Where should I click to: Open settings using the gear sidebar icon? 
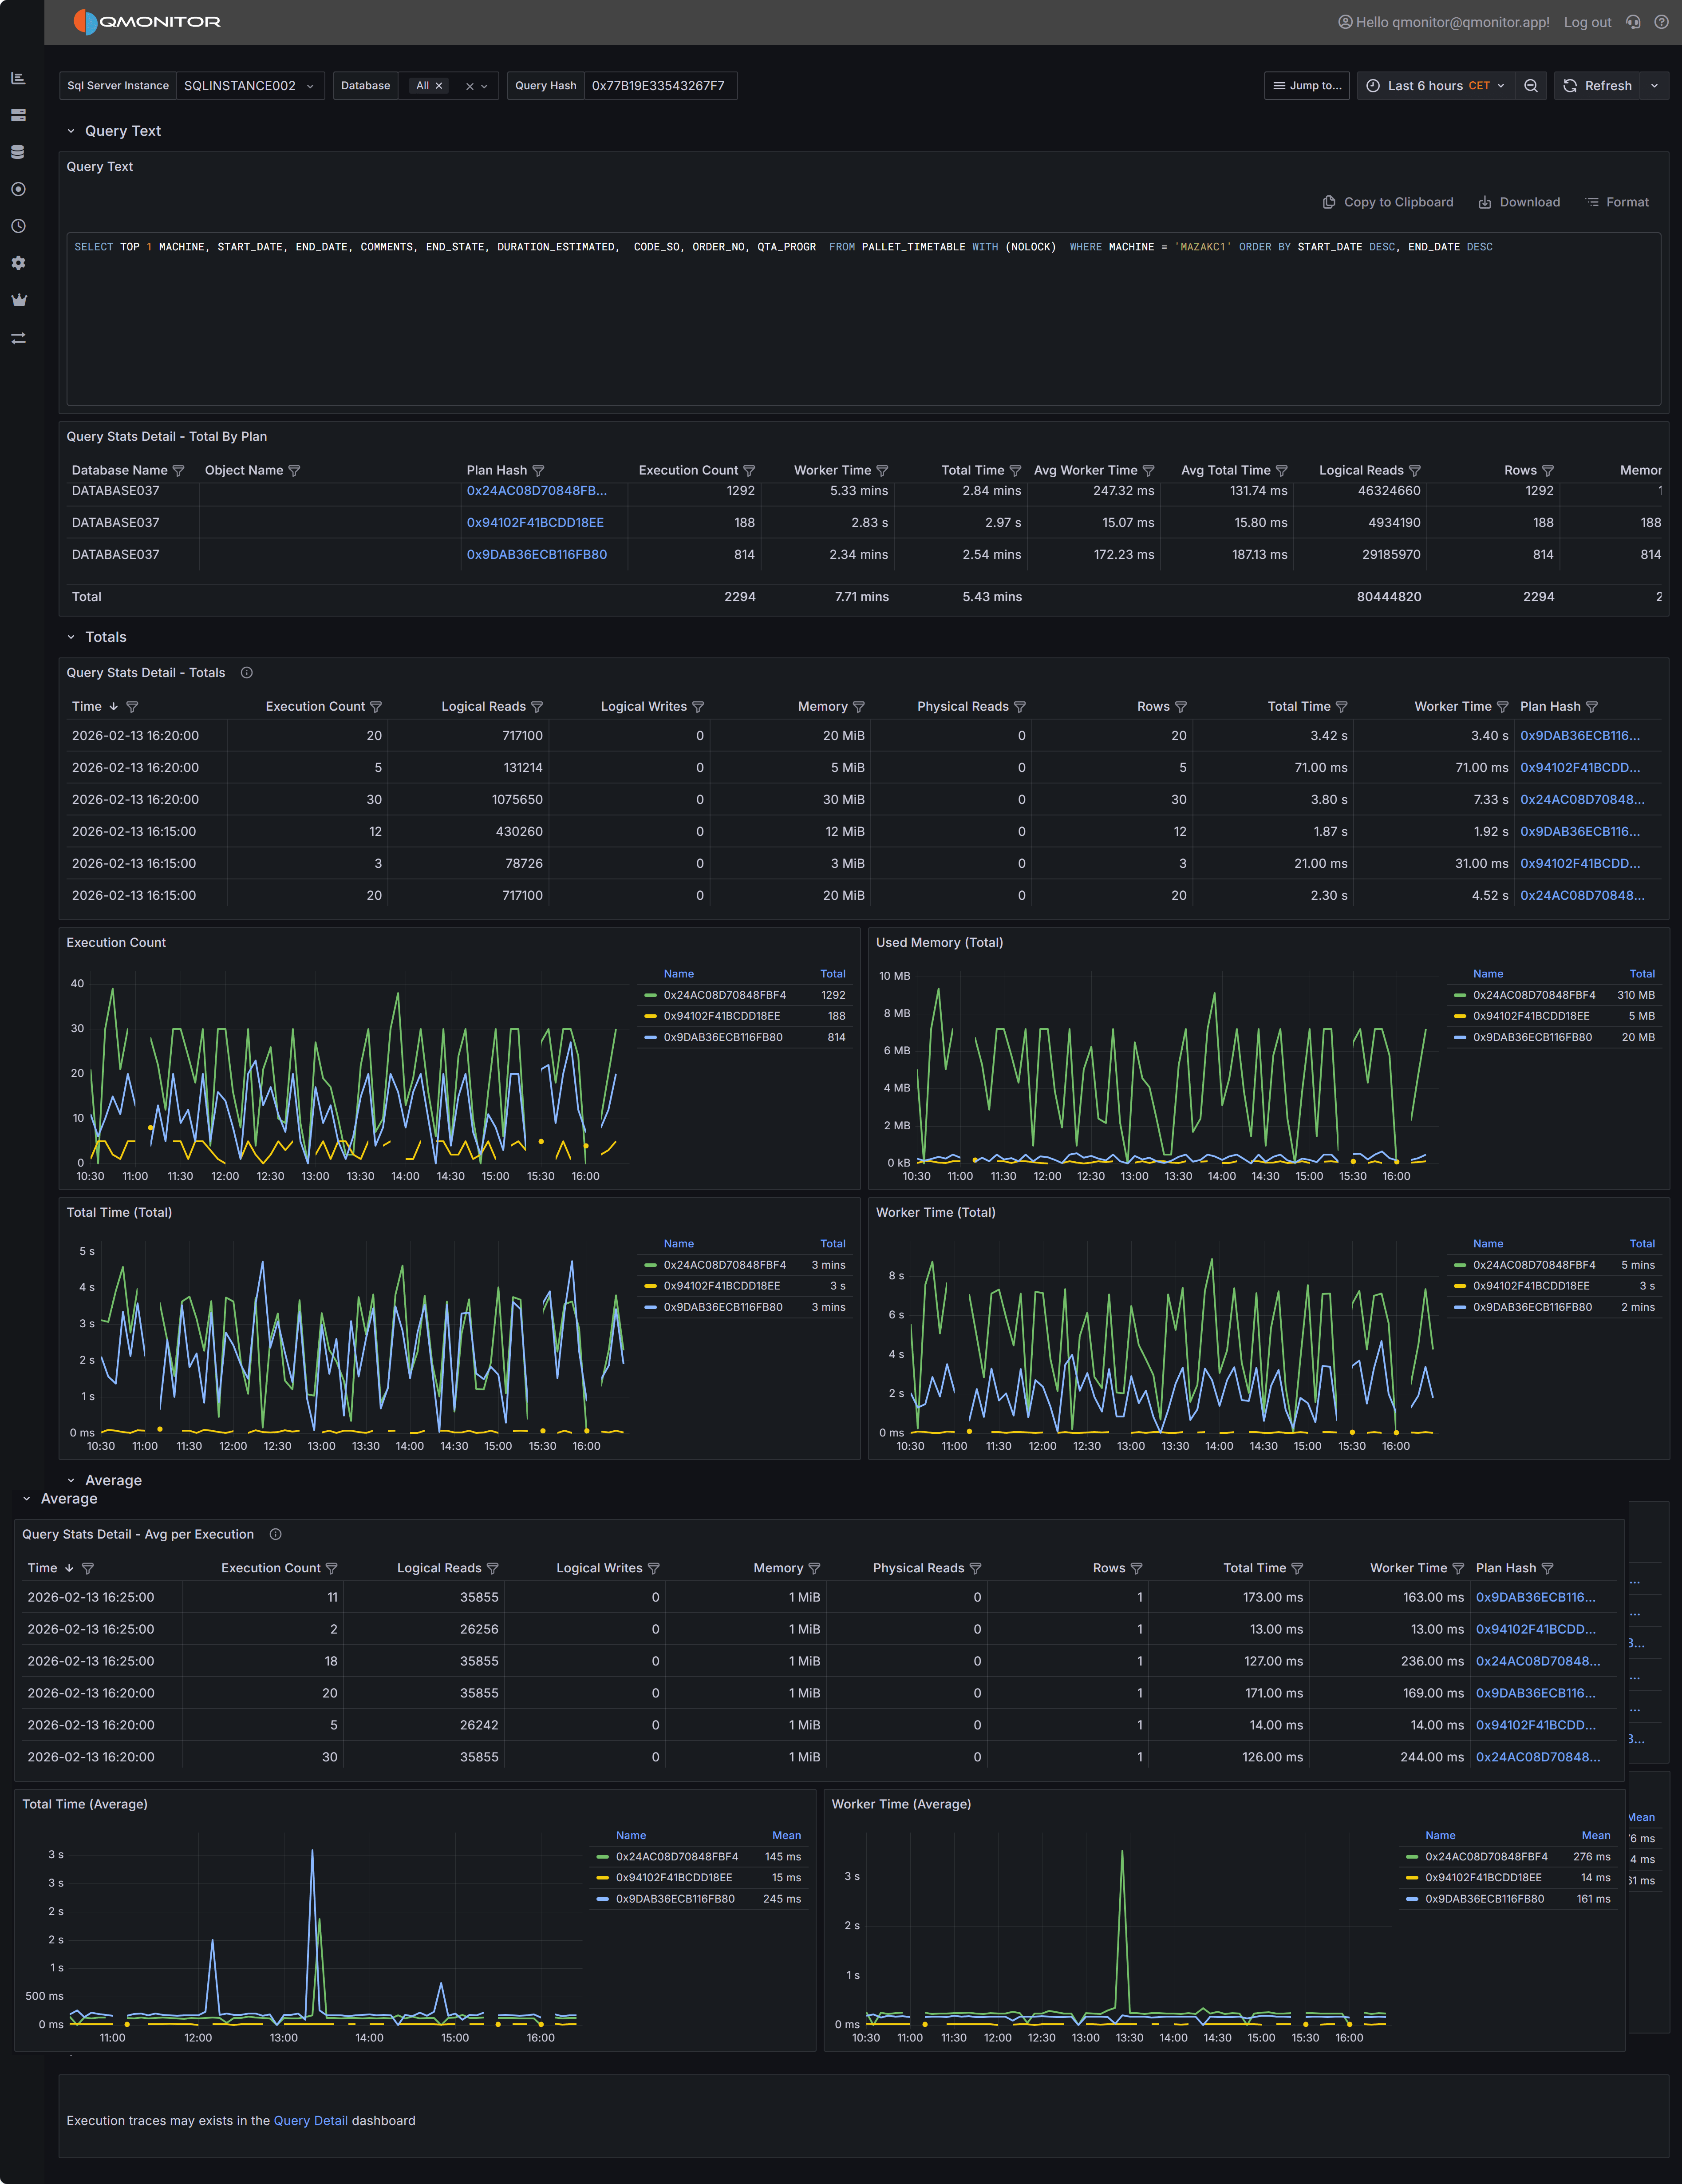pyautogui.click(x=18, y=263)
